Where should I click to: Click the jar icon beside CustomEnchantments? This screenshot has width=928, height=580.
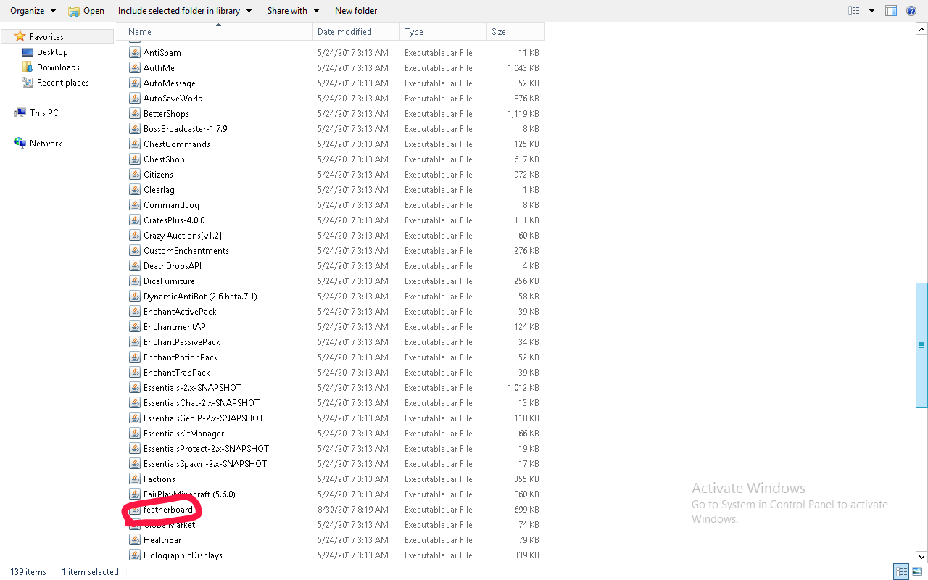point(134,251)
